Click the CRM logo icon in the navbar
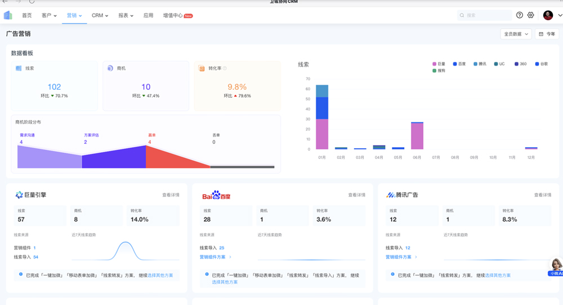563x305 pixels. (8, 15)
